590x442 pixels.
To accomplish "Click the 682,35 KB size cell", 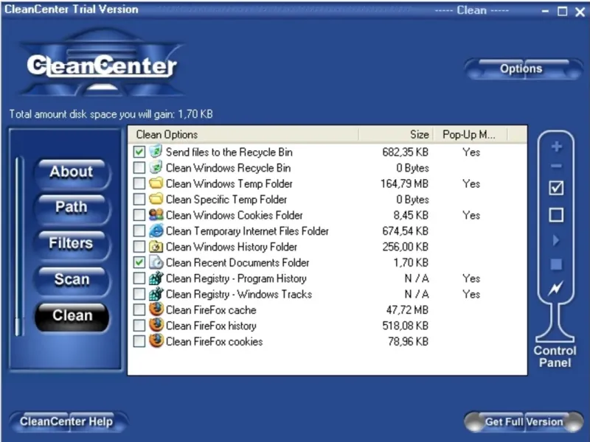I will point(405,152).
